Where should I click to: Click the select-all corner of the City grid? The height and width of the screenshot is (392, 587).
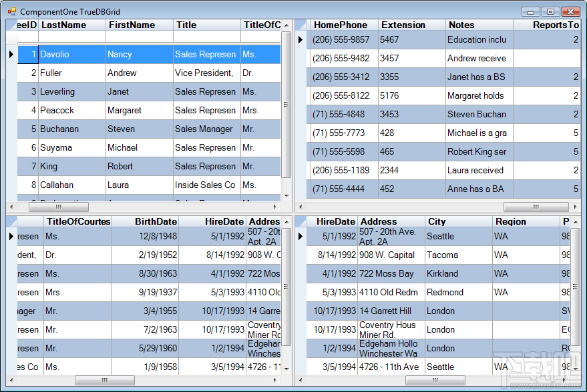301,221
